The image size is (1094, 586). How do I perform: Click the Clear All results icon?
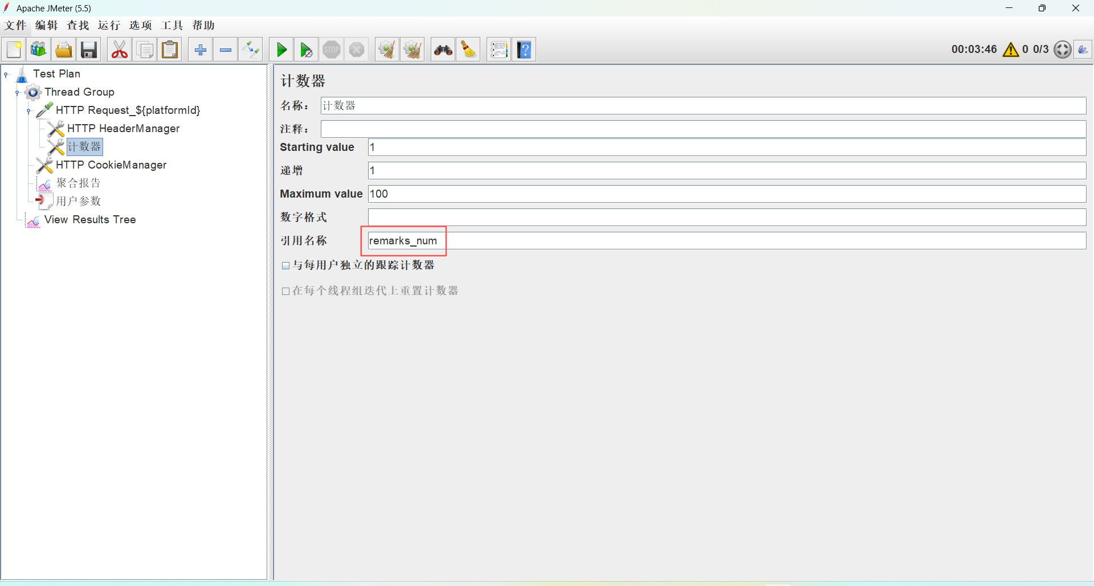click(x=412, y=50)
